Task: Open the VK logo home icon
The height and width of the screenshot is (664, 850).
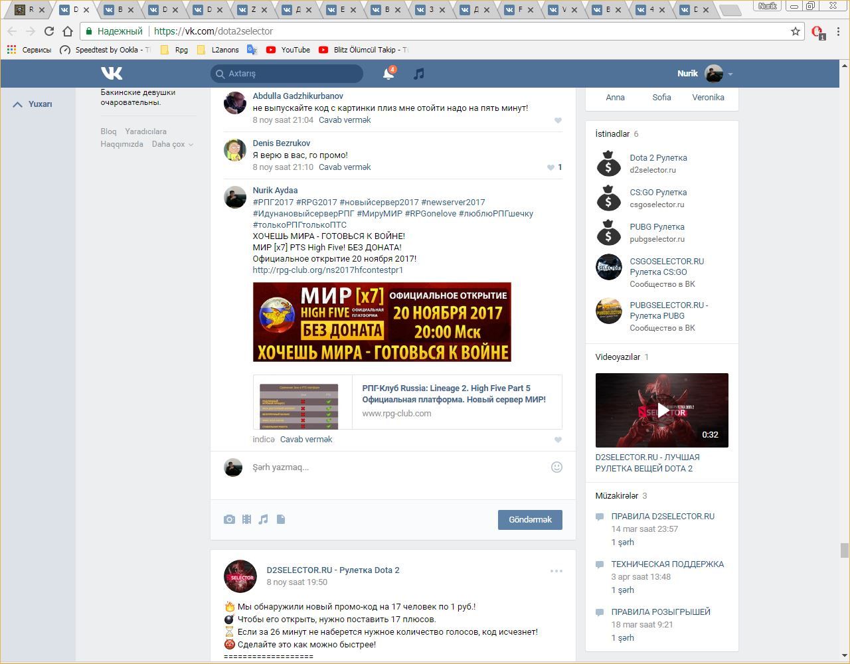Action: pyautogui.click(x=112, y=73)
